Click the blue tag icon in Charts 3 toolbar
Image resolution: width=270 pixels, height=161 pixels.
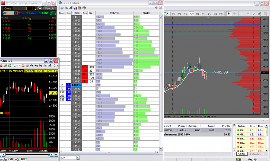pyautogui.click(x=27, y=66)
